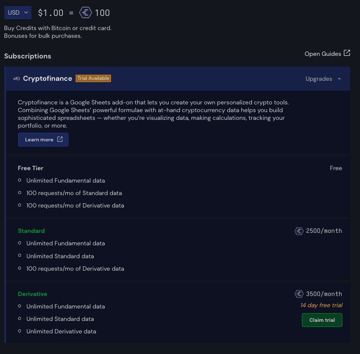This screenshot has width=360, height=354.
Task: Click 'Unlimited Derivative data' in Derivative plan
Action: coord(61,331)
